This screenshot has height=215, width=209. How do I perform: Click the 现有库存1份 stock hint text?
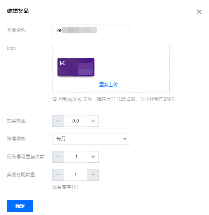pos(65,187)
